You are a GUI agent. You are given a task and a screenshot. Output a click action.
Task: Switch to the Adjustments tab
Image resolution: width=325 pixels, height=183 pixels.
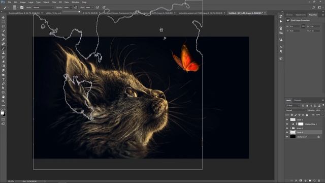click(301, 15)
